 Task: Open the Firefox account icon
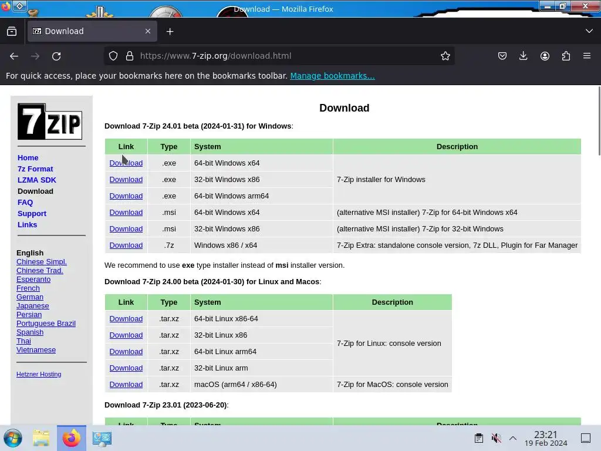[545, 56]
